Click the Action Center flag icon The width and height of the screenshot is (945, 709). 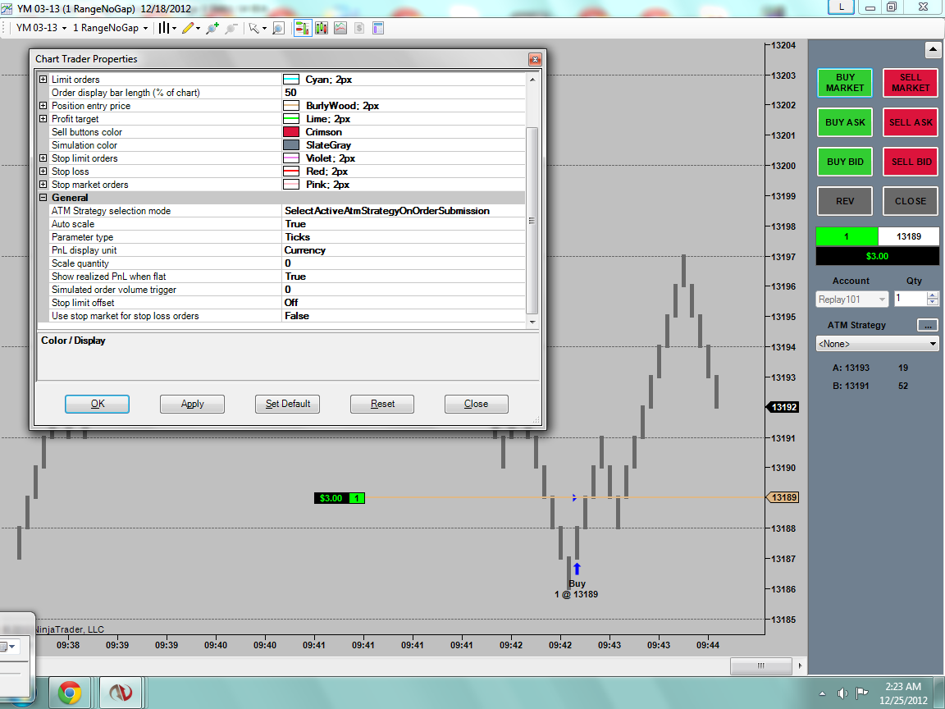tap(862, 693)
